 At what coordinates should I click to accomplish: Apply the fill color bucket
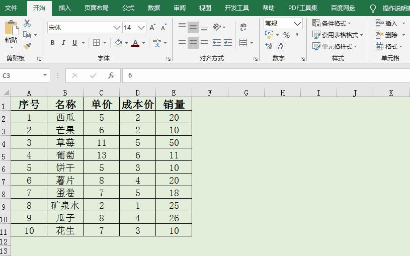pos(118,42)
